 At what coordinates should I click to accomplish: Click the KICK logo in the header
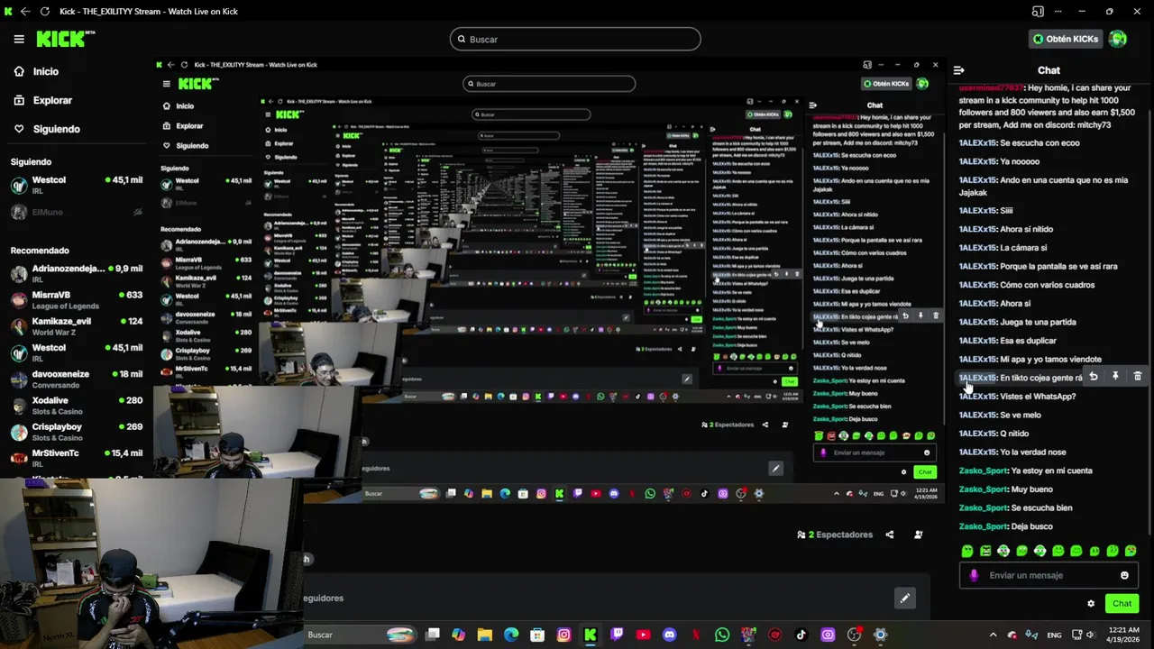65,39
